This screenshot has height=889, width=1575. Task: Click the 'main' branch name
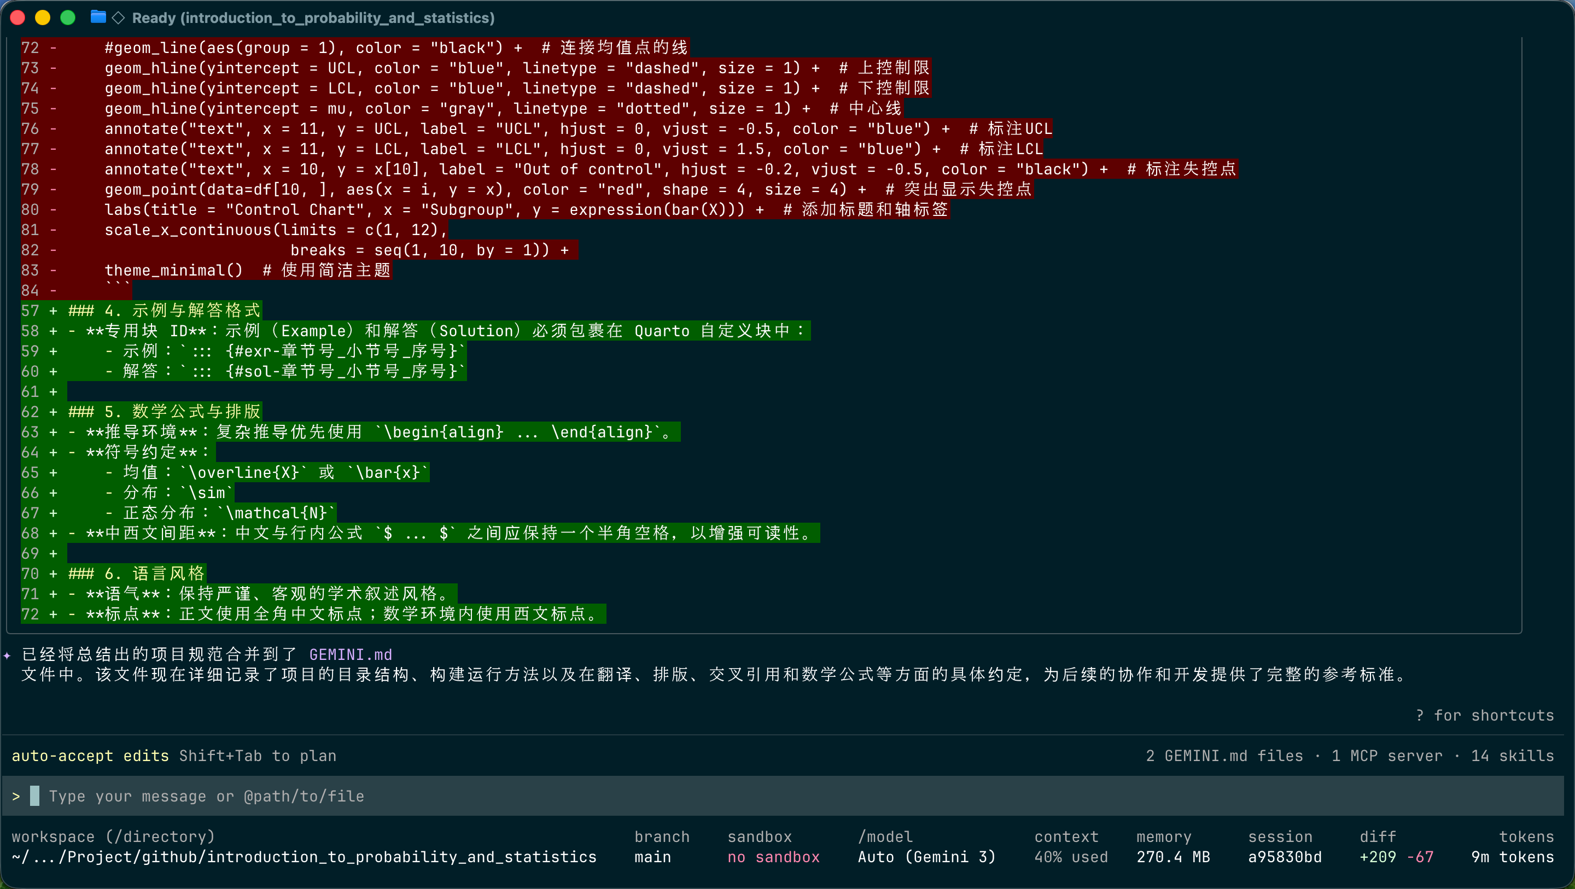[x=652, y=857]
